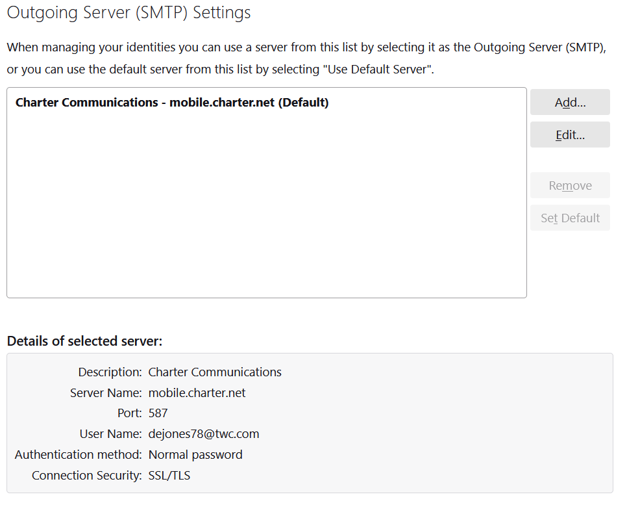
Task: Click the Port label
Action: 130,413
